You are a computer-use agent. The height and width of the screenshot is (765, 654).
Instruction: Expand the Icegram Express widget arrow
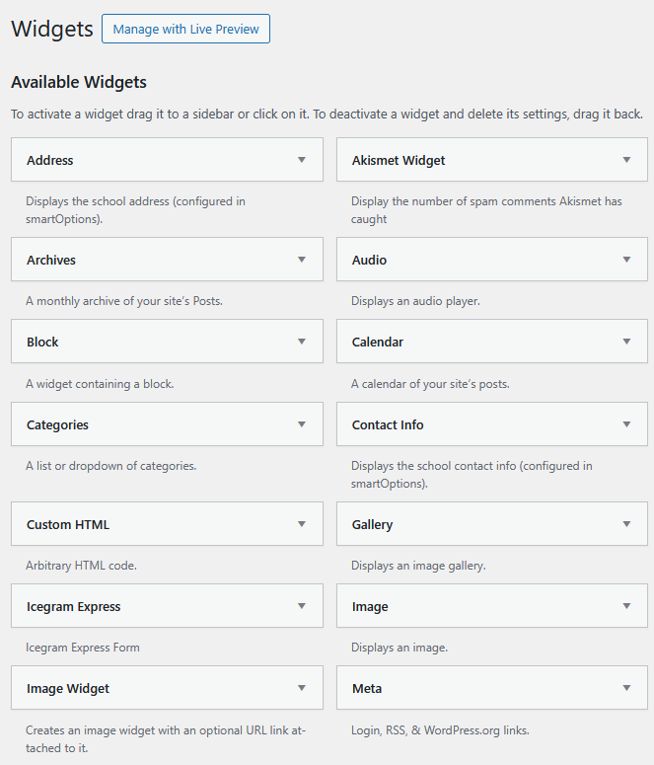[x=302, y=606]
